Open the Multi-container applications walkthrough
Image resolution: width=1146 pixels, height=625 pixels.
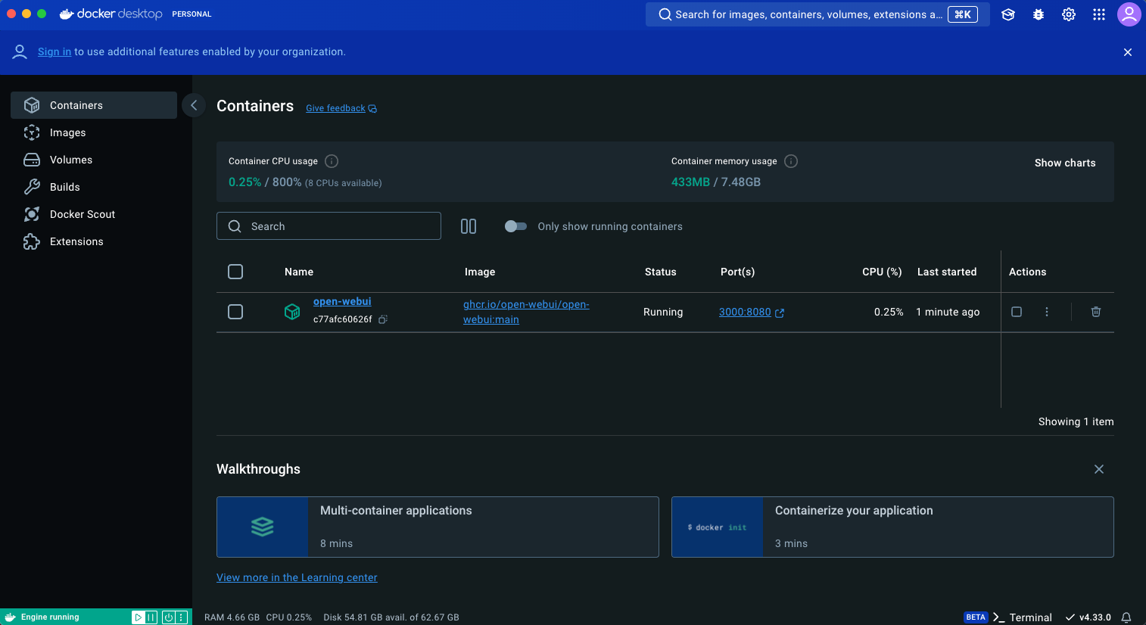pos(438,527)
